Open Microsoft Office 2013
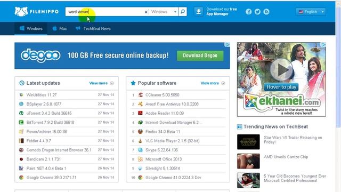The height and width of the screenshot is (192, 341). 164,159
